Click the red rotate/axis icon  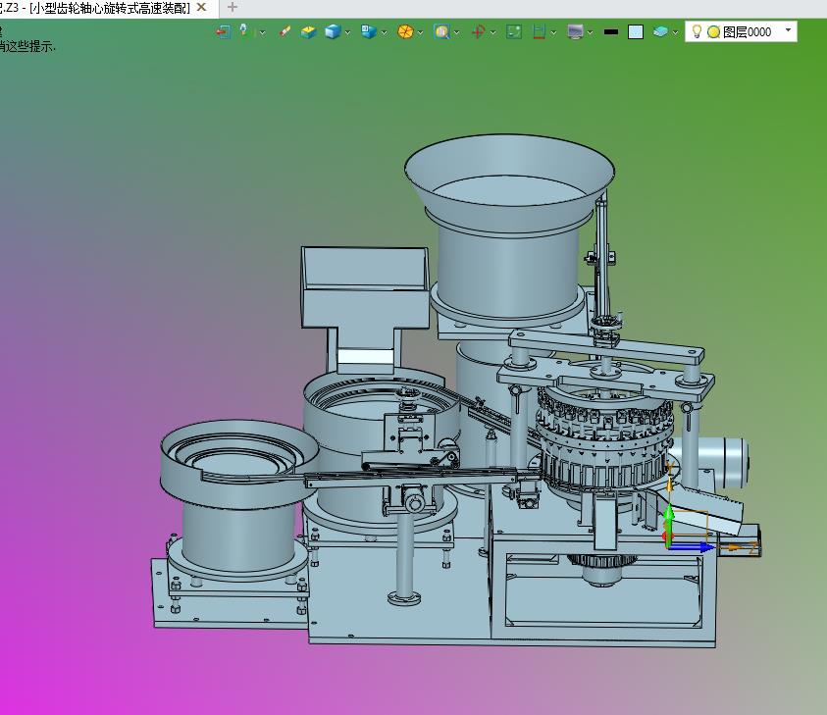[x=479, y=32]
